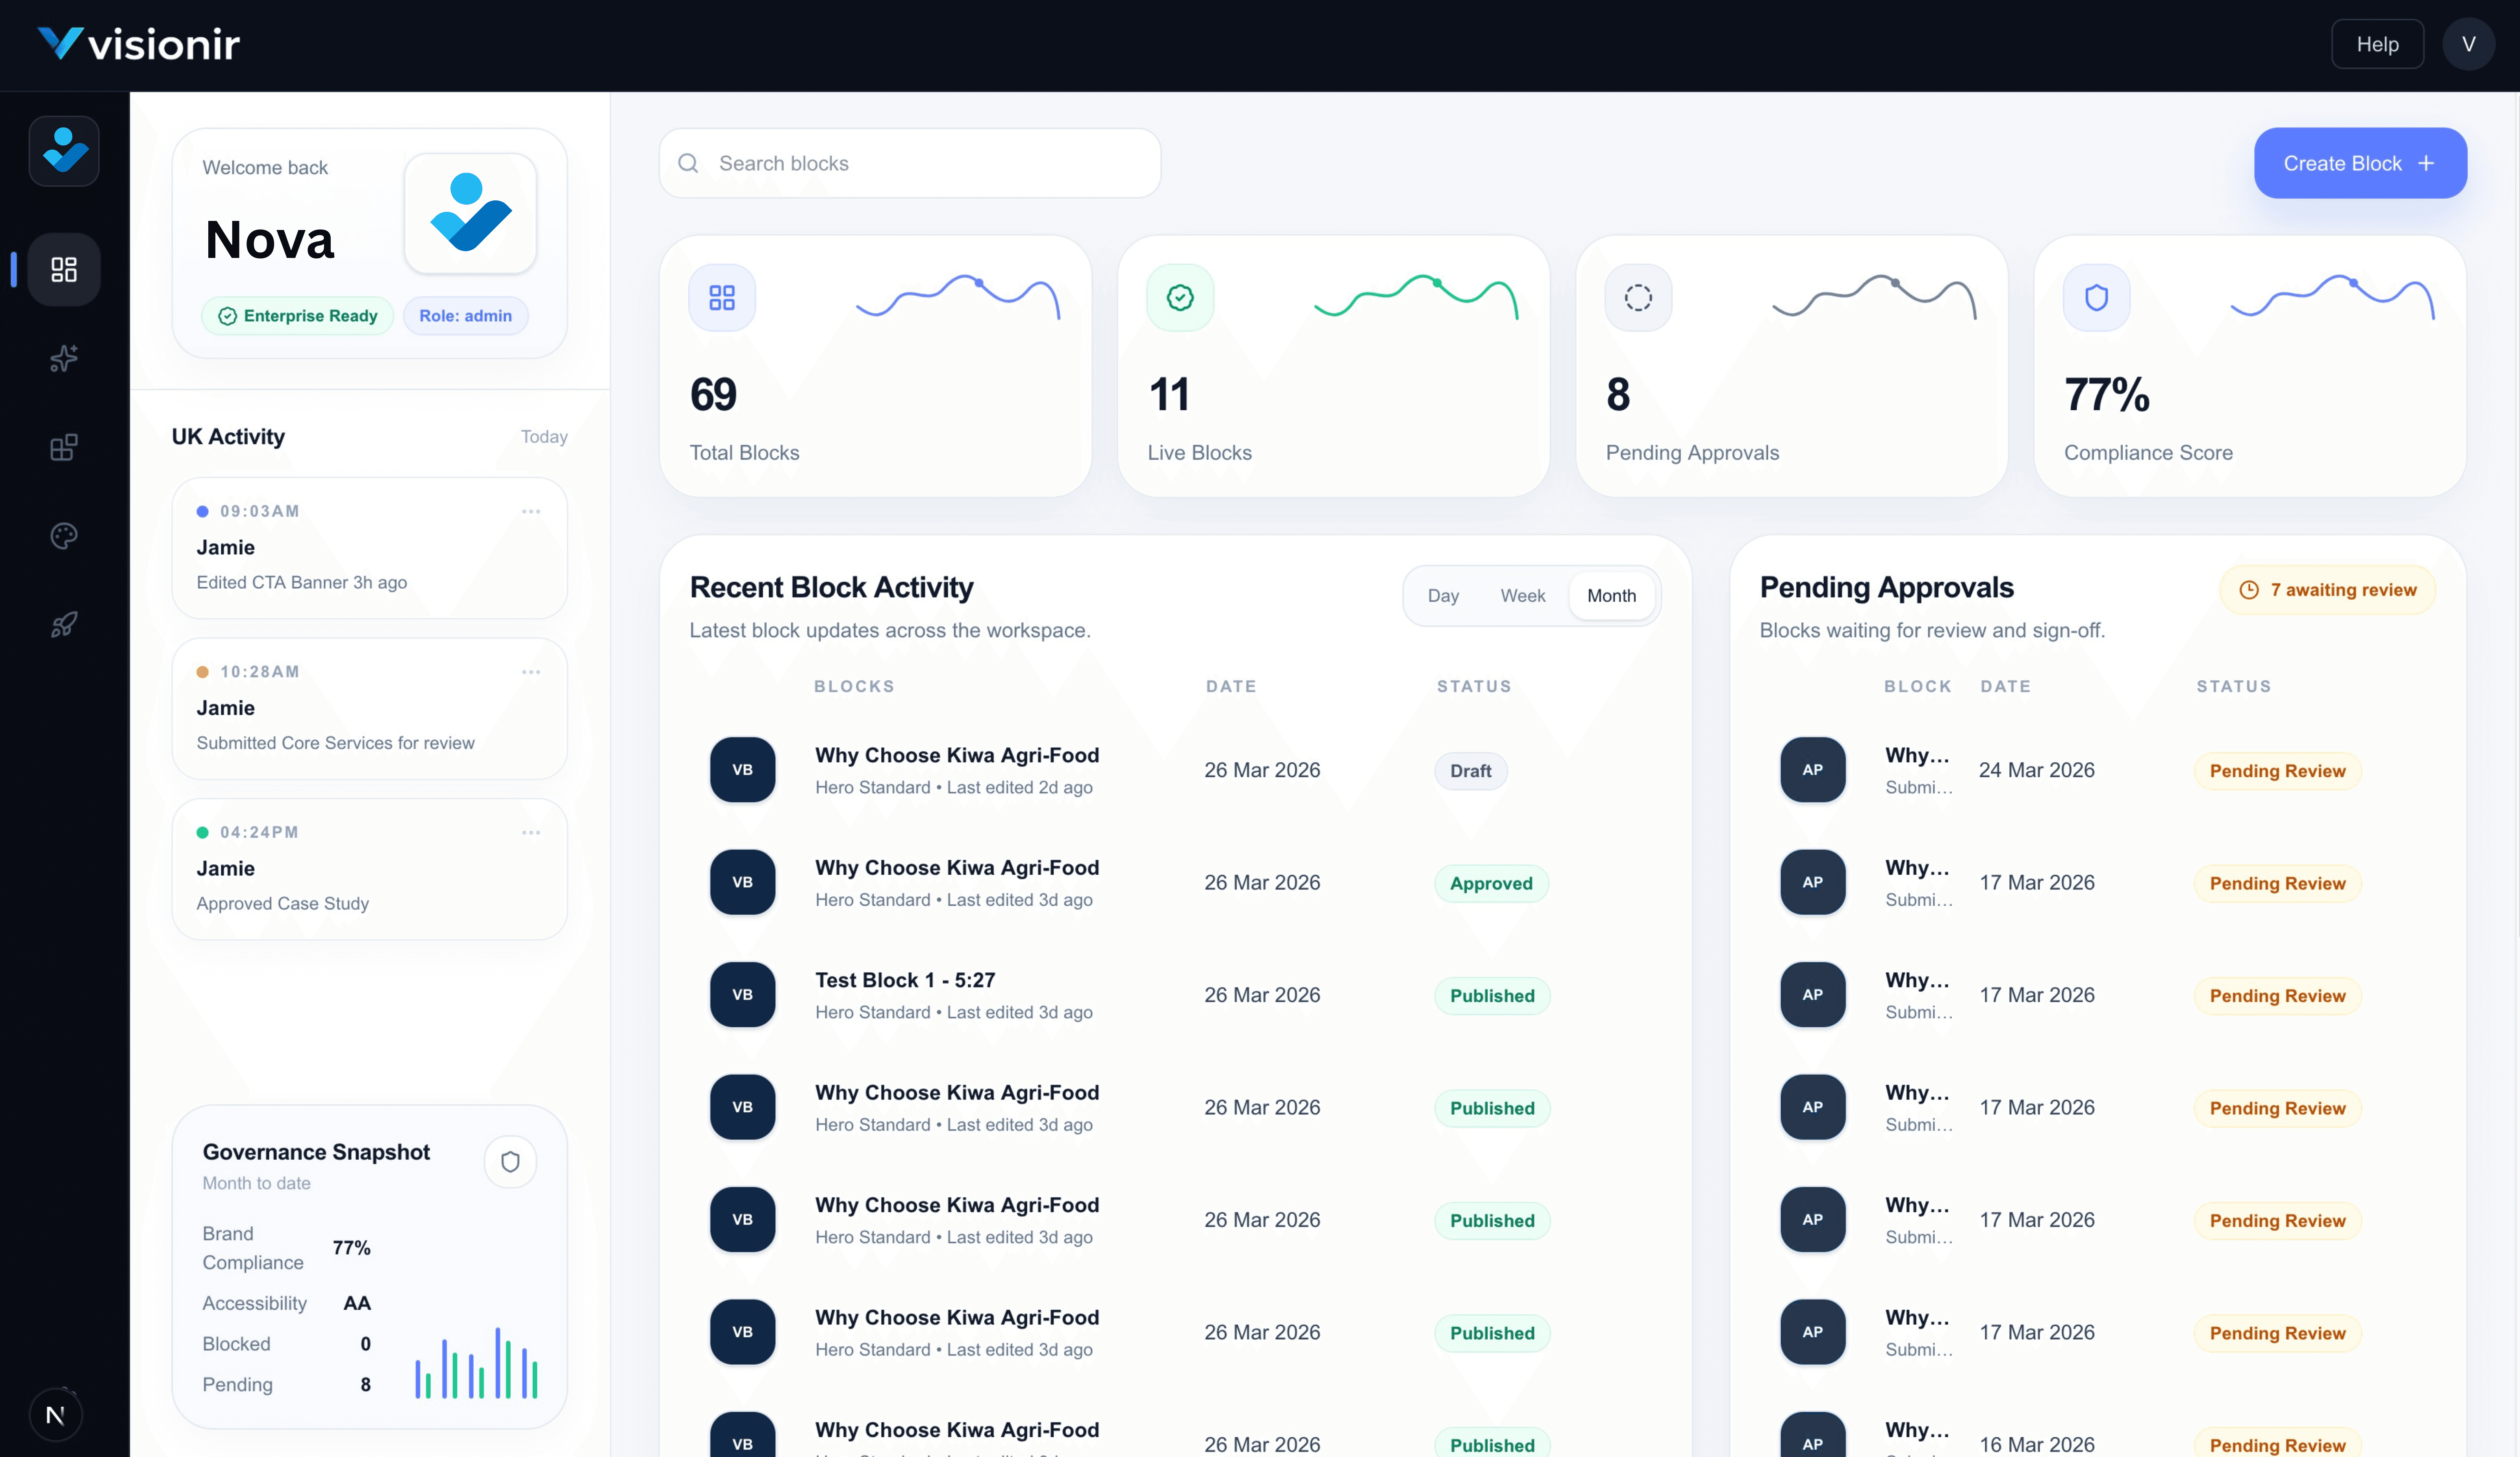Open options menu for 10:28AM activity

tap(531, 672)
